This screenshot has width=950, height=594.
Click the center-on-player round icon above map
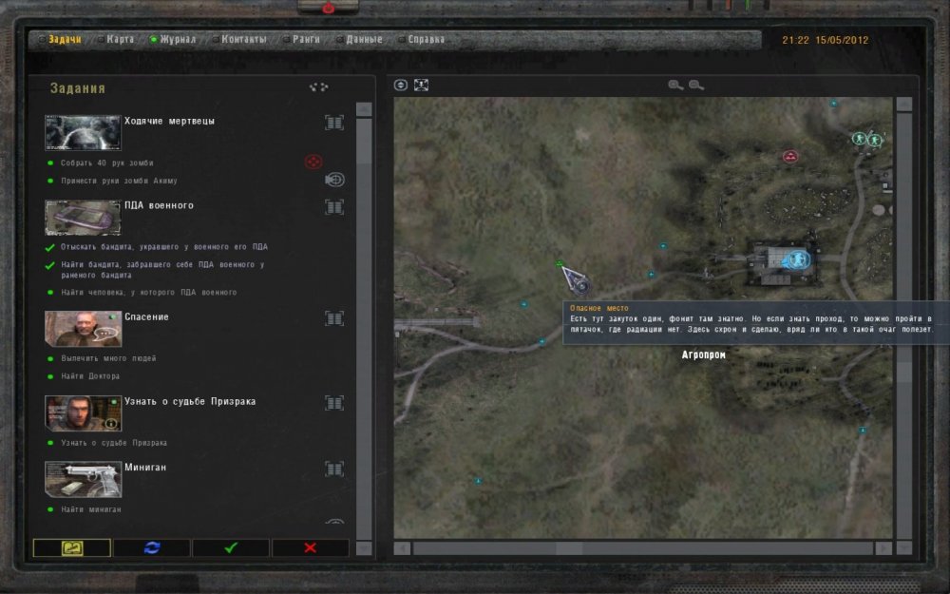click(401, 85)
